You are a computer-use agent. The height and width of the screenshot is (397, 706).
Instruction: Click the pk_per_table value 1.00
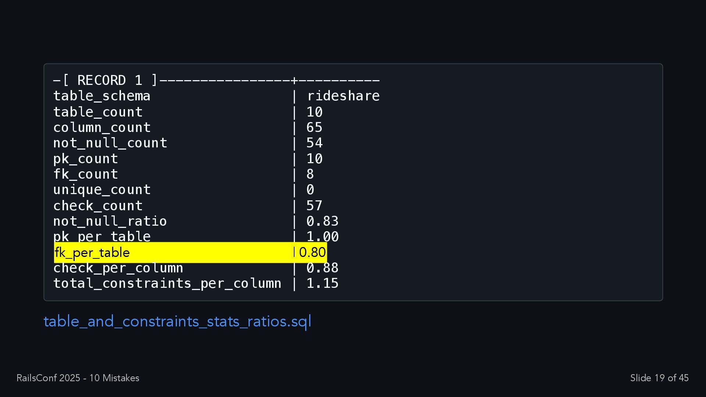[322, 237]
